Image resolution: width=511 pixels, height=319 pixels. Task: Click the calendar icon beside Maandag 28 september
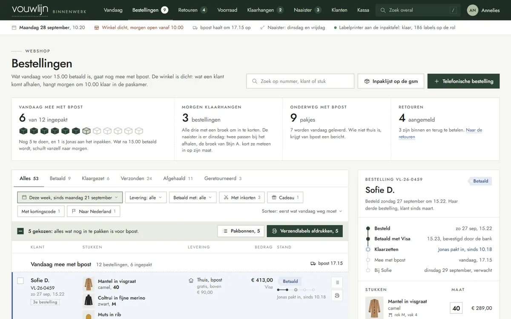14,28
